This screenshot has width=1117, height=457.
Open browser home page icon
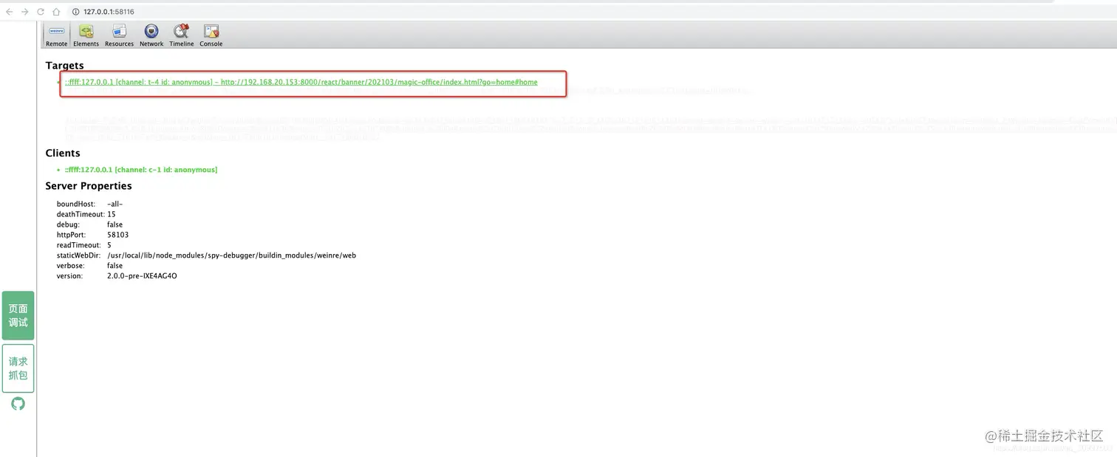pos(56,12)
